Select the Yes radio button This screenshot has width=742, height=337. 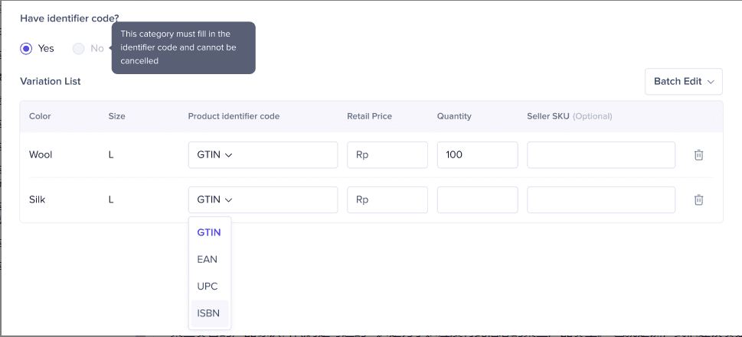(x=26, y=48)
